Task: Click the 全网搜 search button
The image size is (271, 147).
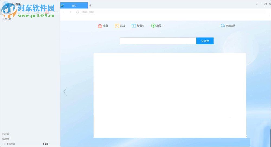Action: click(x=205, y=41)
